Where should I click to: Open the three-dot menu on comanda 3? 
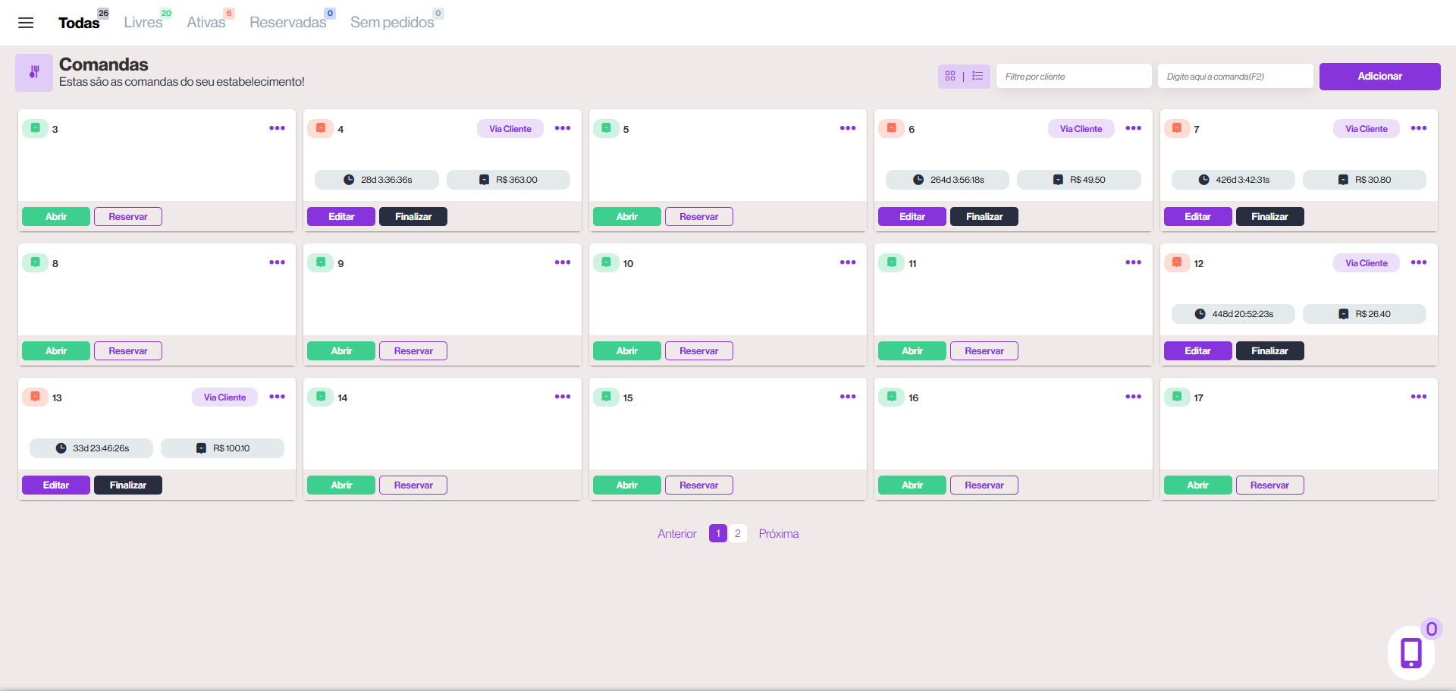coord(277,128)
